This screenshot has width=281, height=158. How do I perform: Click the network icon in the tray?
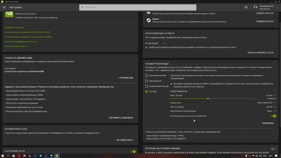click(x=257, y=156)
